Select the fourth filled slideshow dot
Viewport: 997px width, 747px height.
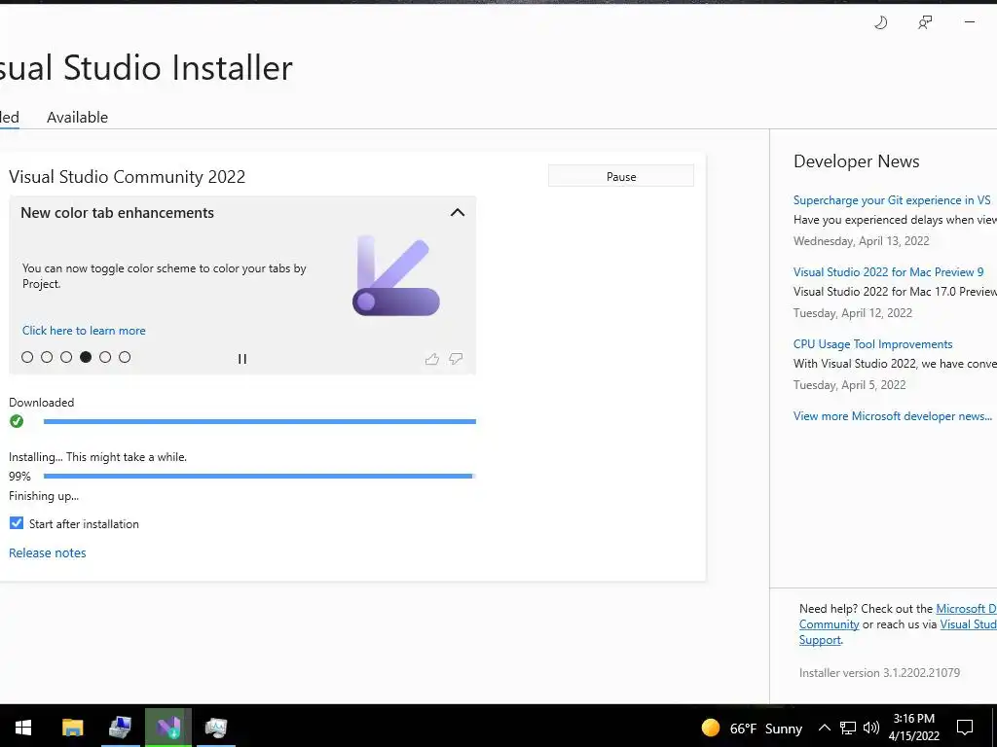[86, 357]
